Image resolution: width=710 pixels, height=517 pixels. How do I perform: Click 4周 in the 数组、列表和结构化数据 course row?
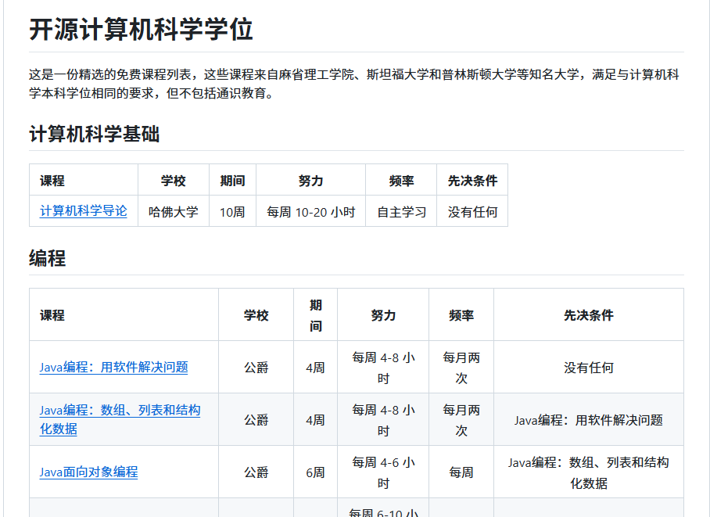click(316, 420)
